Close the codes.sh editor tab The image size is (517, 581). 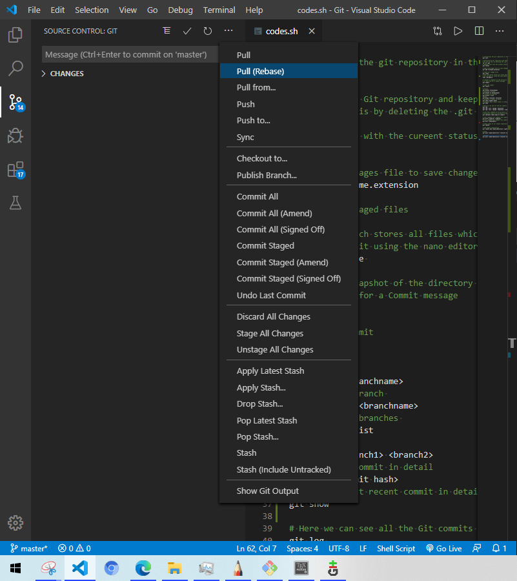point(312,31)
